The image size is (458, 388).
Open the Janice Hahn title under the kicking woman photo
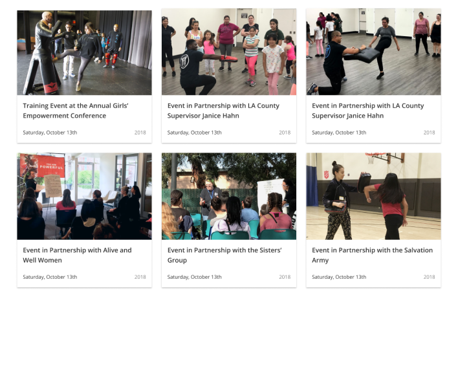point(367,111)
